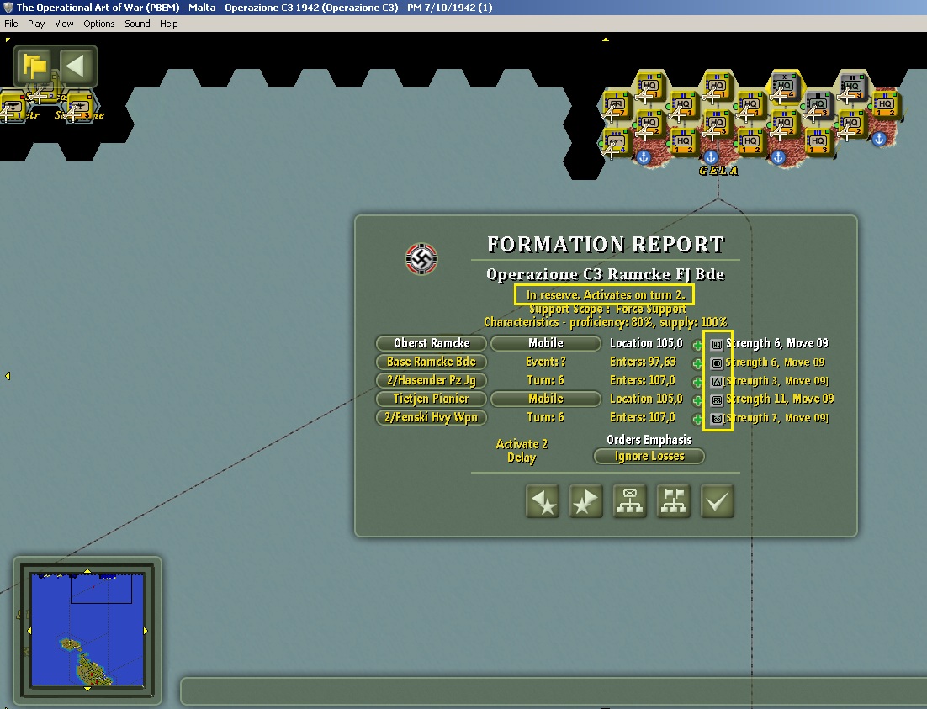Confirm with the checkmark button
This screenshot has width=927, height=709.
click(x=718, y=501)
